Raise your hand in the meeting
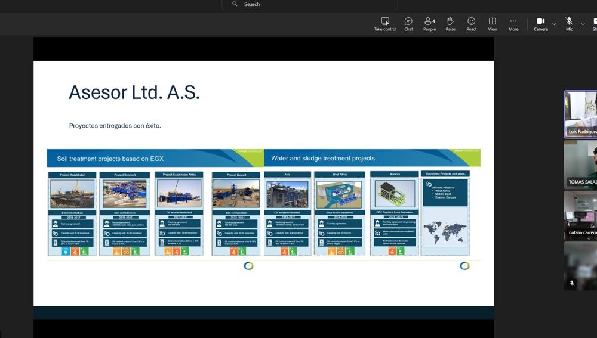This screenshot has height=338, width=597. pyautogui.click(x=450, y=24)
